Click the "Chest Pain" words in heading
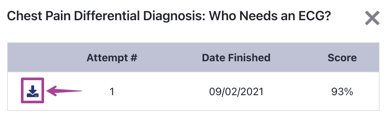Viewport: 386px width, 131px height. tap(38, 17)
